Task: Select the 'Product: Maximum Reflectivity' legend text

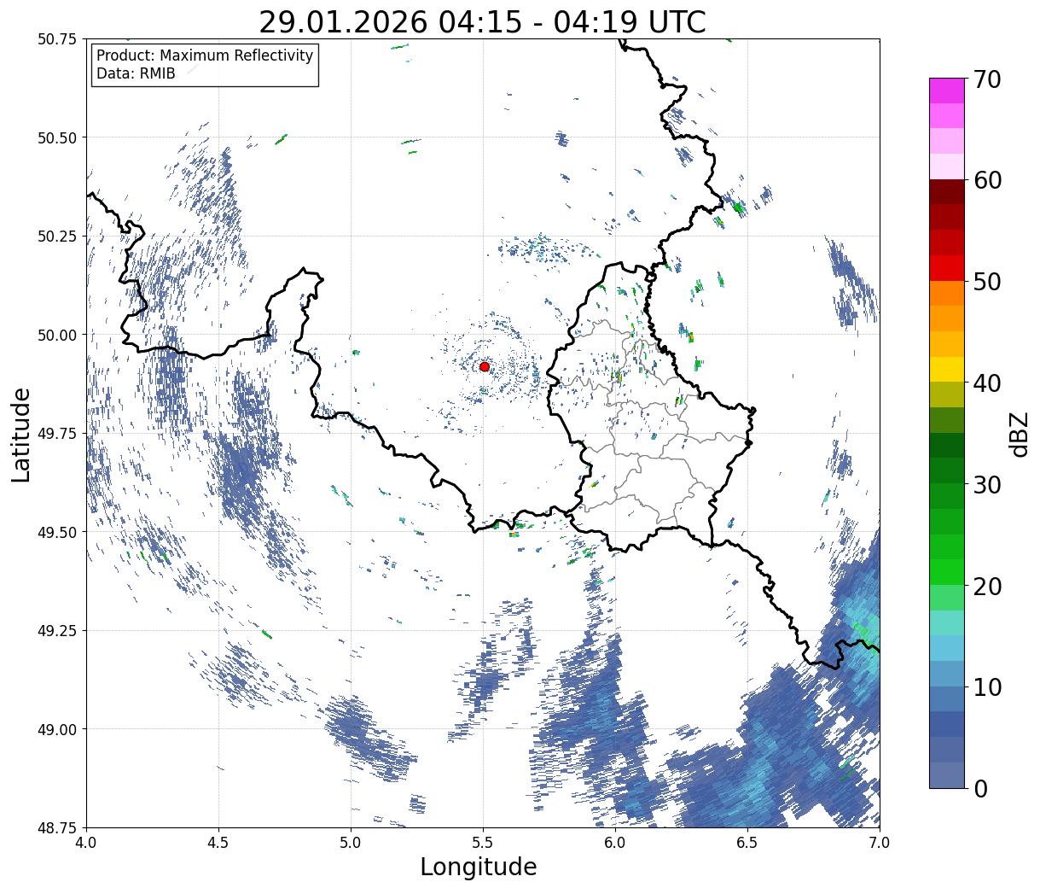Action: coord(205,55)
